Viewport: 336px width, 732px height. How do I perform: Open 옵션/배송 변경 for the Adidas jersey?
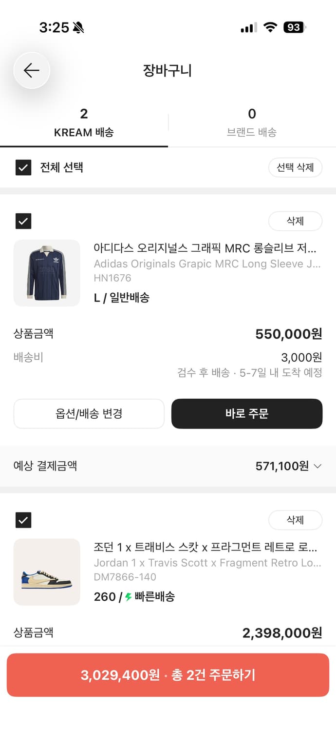pyautogui.click(x=89, y=413)
